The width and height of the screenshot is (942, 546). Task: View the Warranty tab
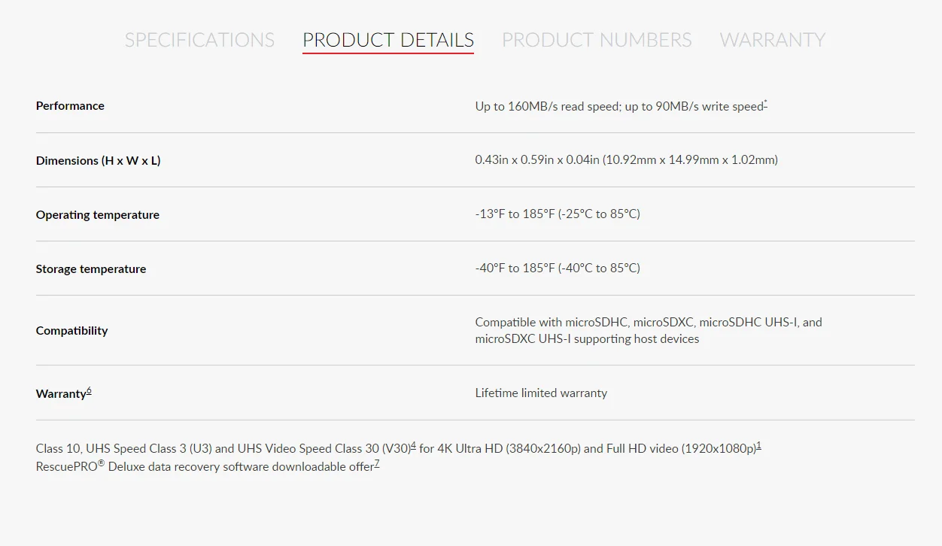(x=773, y=40)
